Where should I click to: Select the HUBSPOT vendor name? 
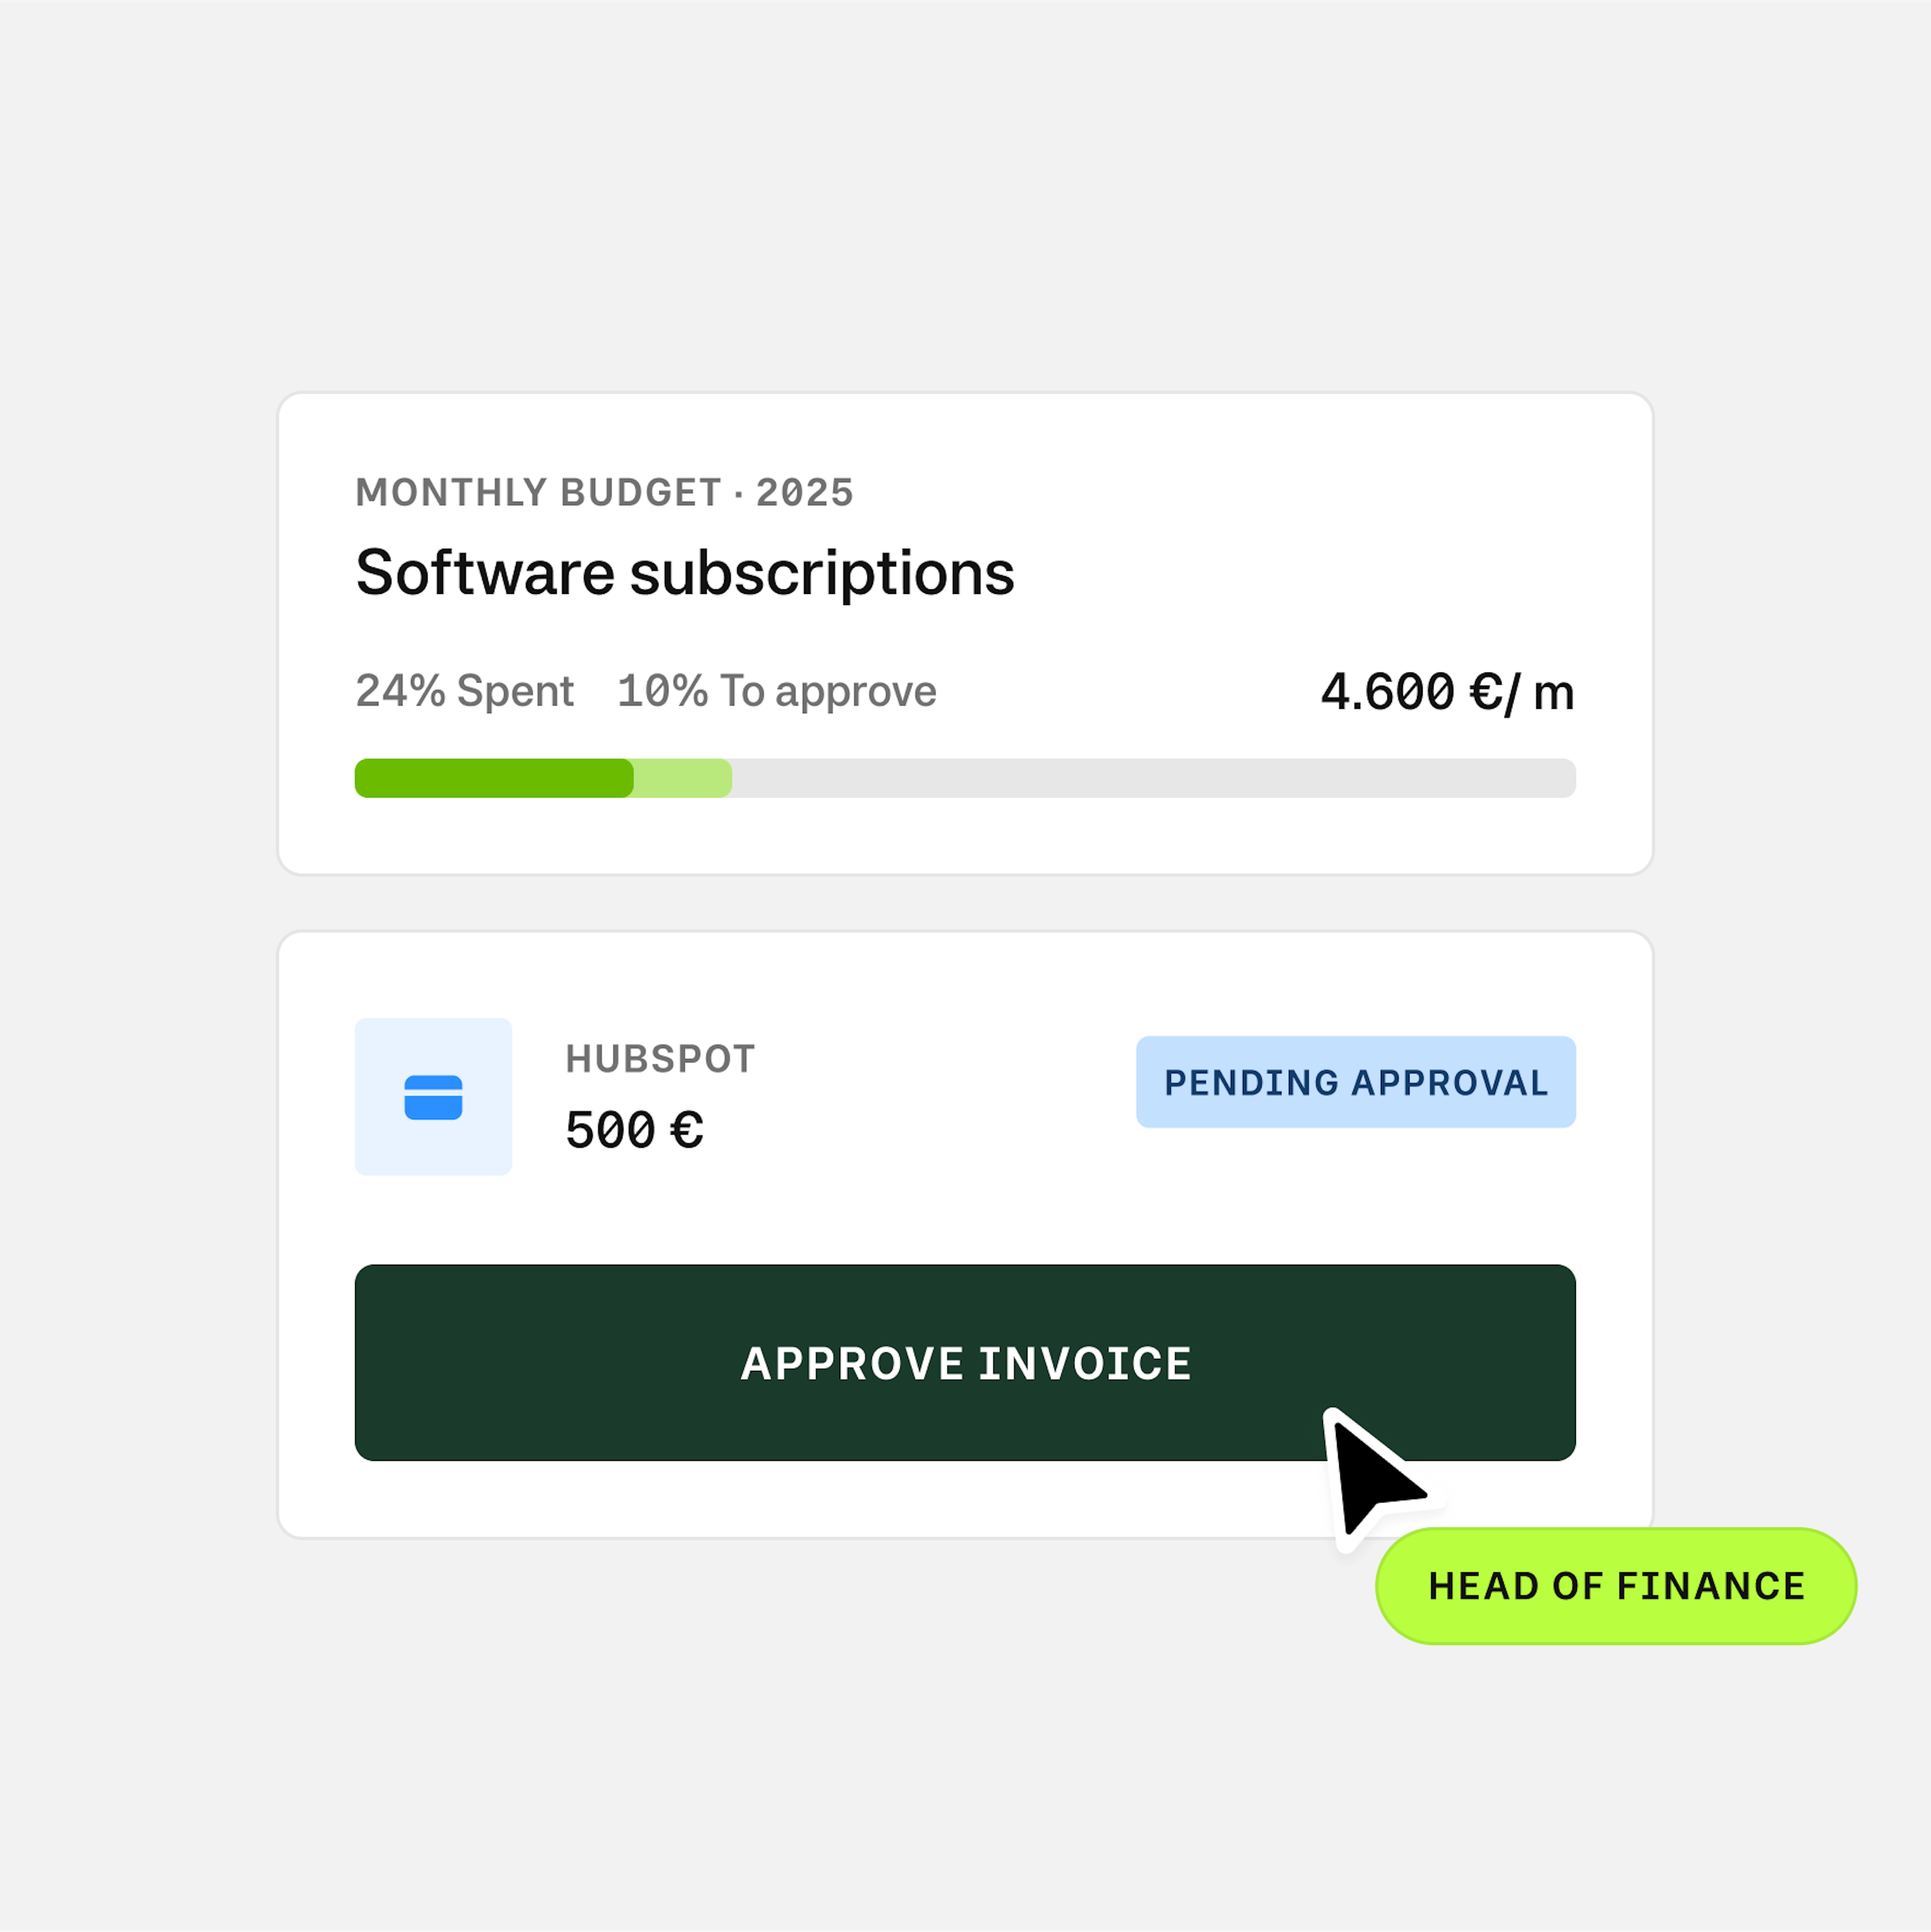point(660,1059)
